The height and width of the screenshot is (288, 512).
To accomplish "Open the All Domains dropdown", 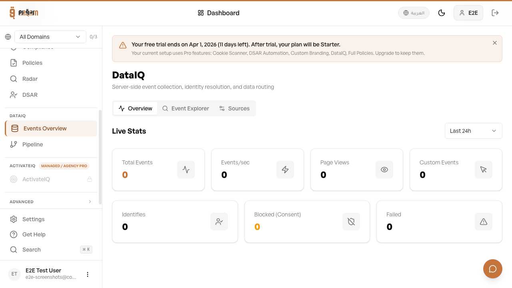I will click(50, 37).
